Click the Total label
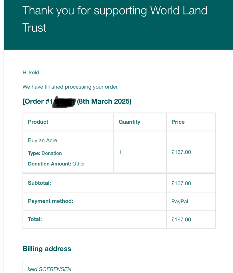 (35, 219)
